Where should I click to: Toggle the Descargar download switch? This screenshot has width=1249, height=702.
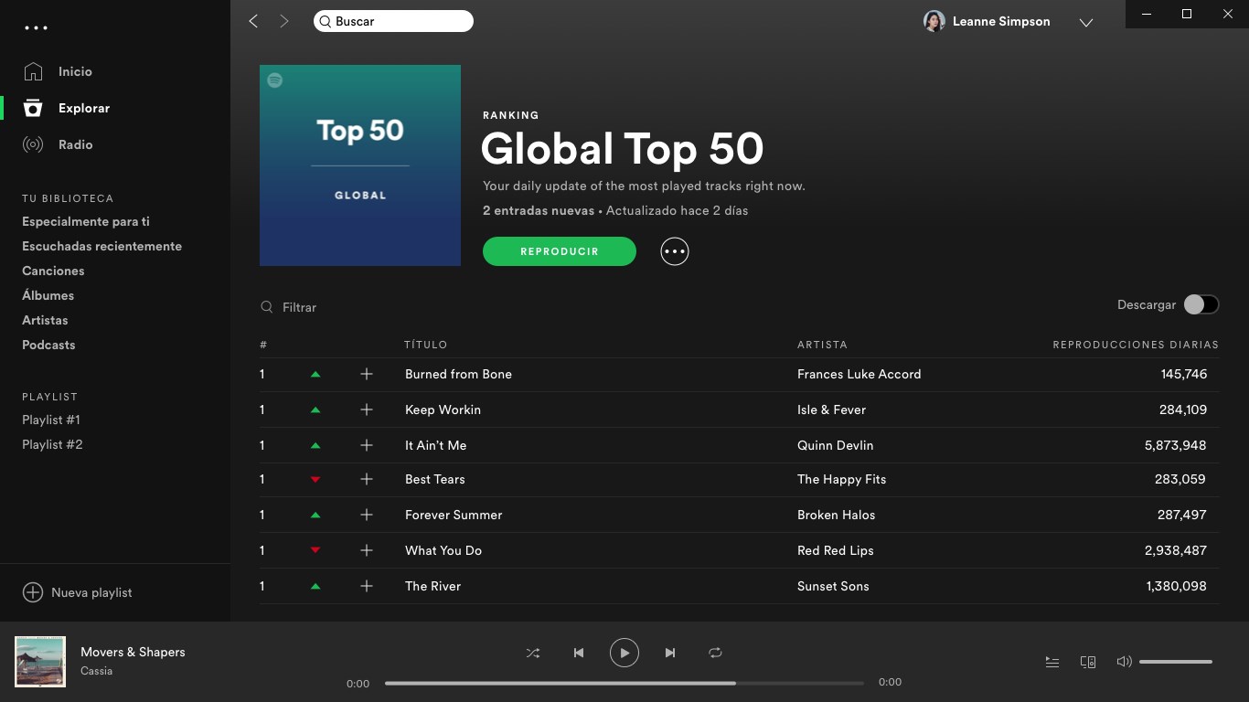tap(1201, 304)
